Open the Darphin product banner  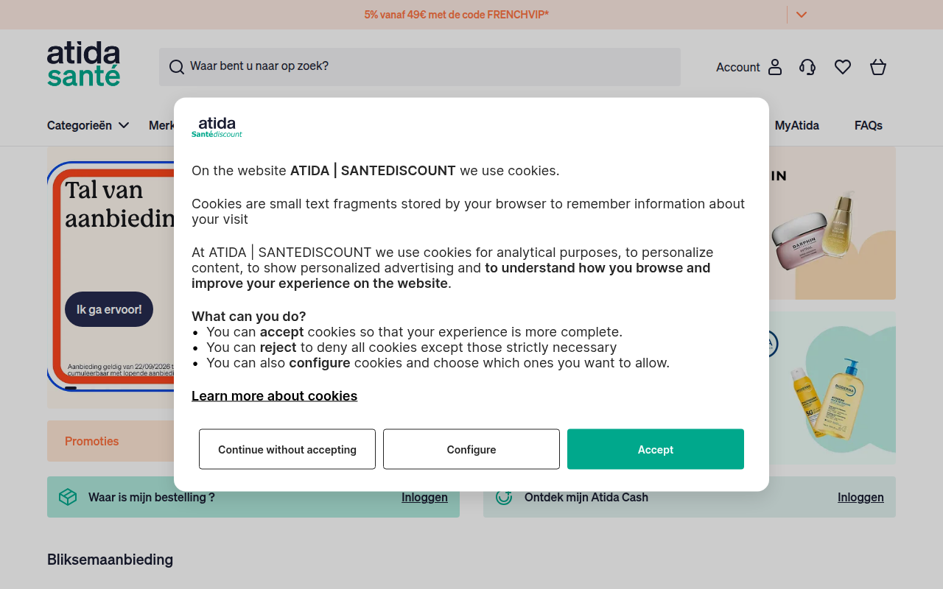pyautogui.click(x=832, y=223)
